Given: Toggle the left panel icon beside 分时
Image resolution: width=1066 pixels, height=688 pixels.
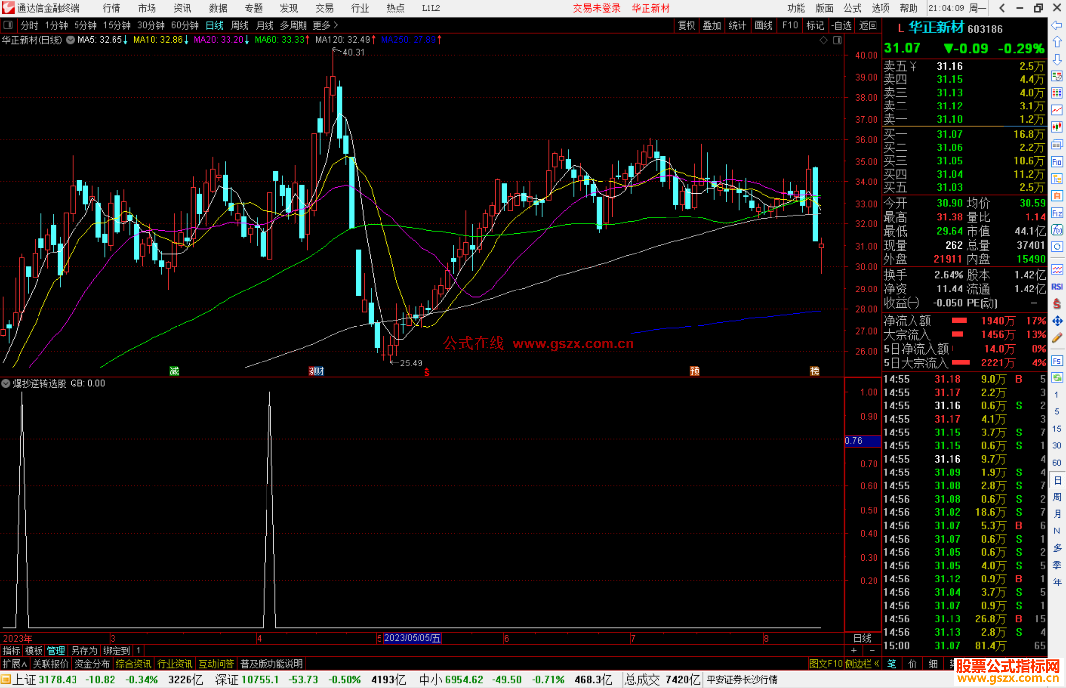Looking at the screenshot, I should pos(8,25).
